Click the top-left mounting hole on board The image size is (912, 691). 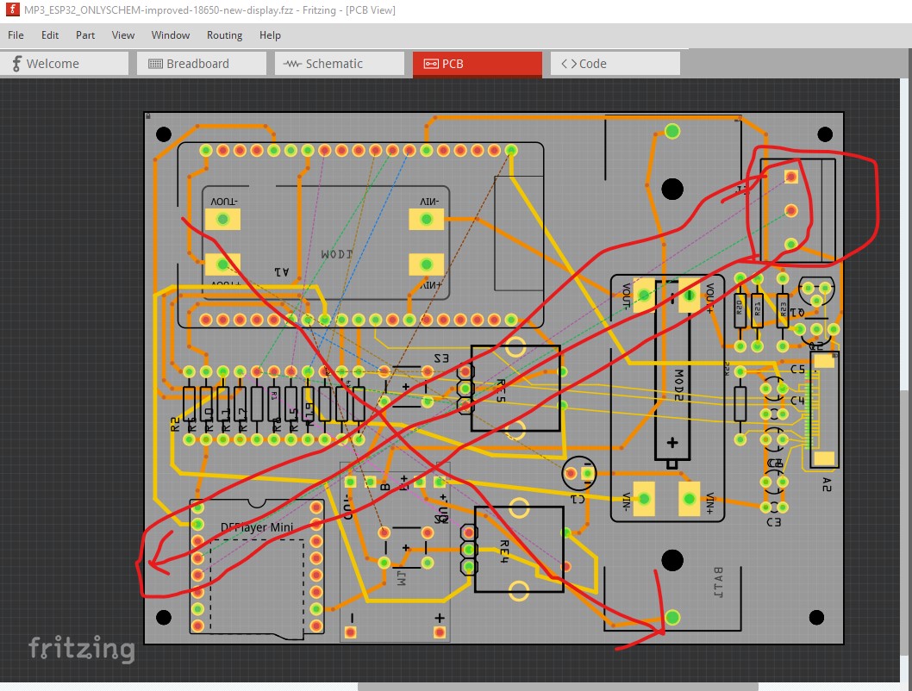163,134
